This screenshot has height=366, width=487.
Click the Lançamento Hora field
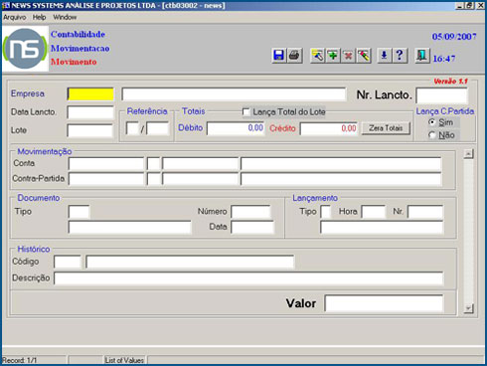pos(374,212)
